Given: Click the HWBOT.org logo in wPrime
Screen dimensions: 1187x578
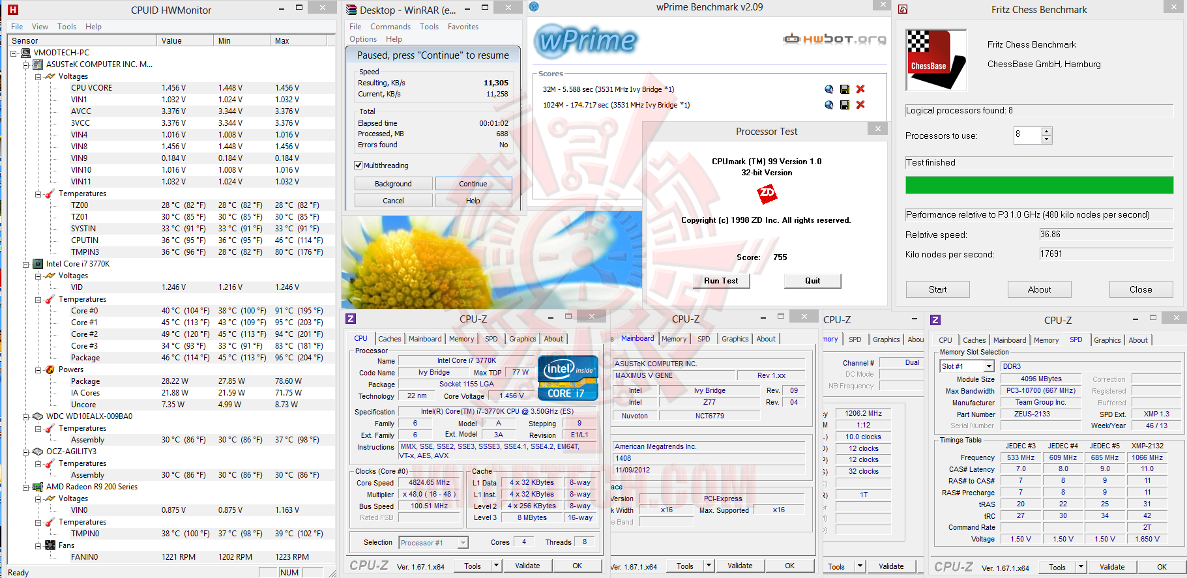Looking at the screenshot, I should pos(834,39).
